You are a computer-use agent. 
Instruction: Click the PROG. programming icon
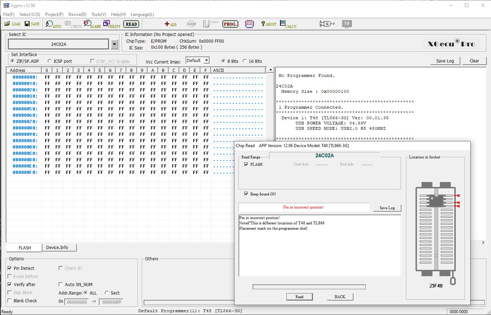(230, 24)
